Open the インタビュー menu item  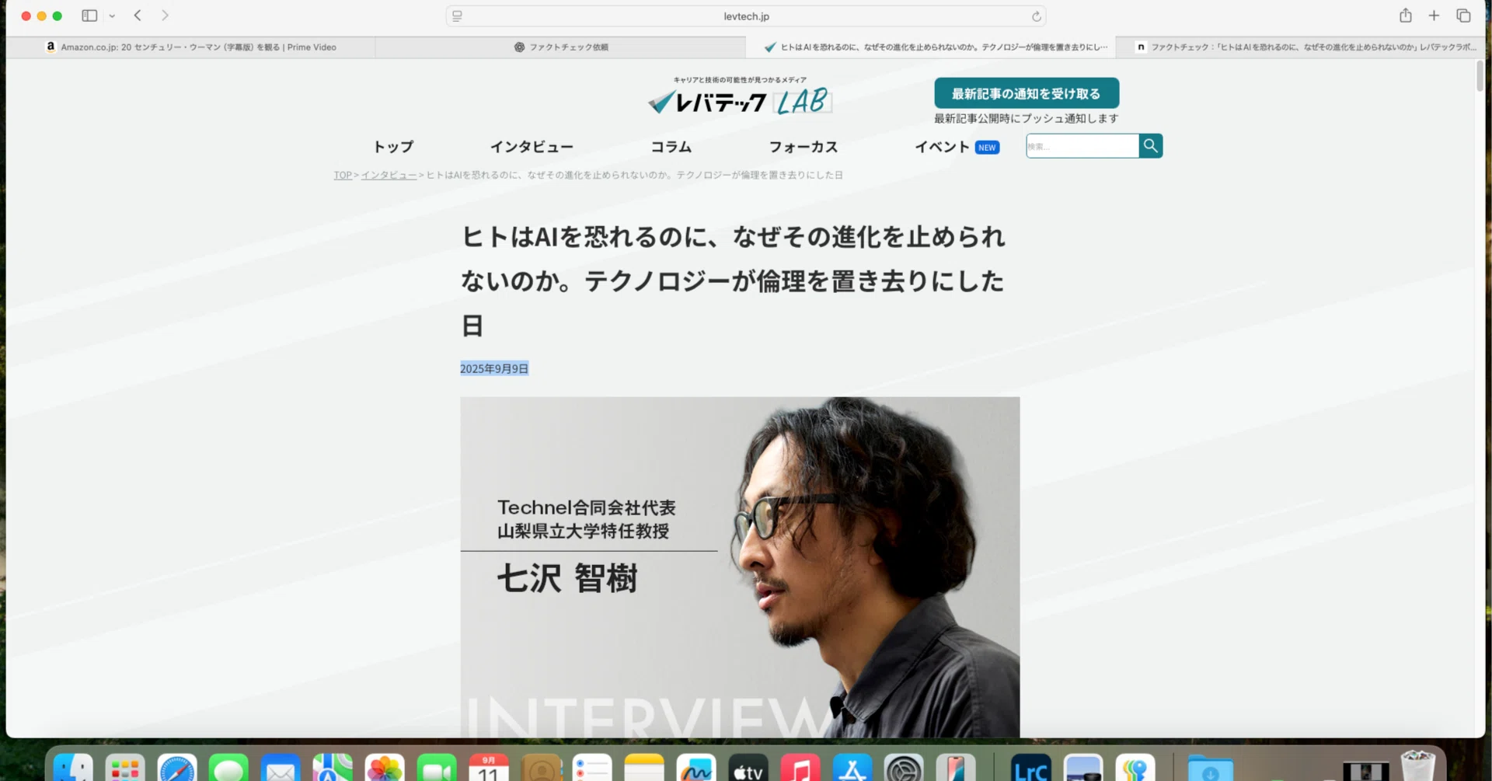[x=532, y=147]
